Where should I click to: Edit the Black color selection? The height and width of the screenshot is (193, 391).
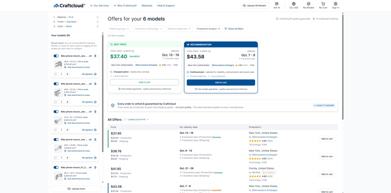(69, 26)
